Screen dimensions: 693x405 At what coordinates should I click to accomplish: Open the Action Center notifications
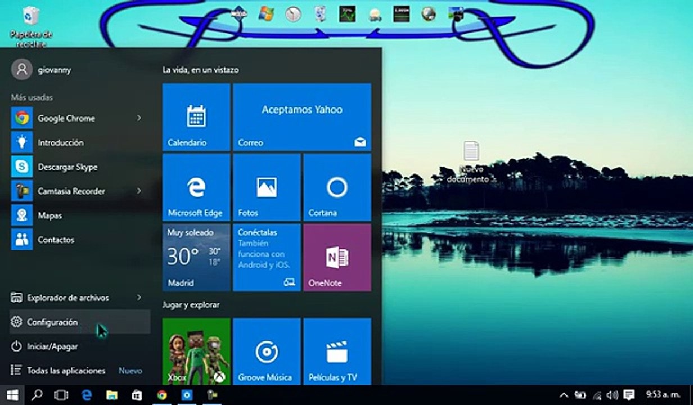click(629, 395)
